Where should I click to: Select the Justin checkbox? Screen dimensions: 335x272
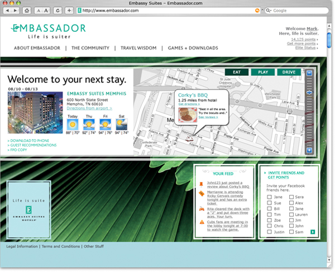click(x=270, y=231)
